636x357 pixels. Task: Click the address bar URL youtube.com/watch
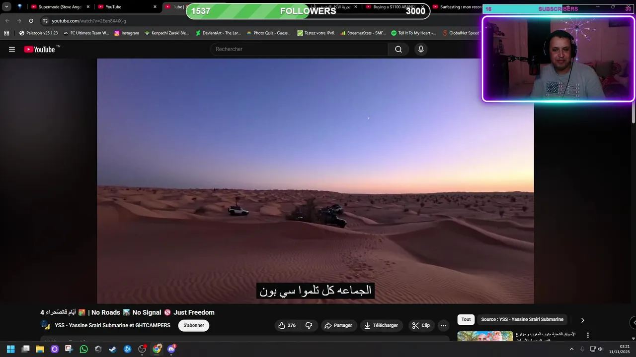[x=89, y=21]
